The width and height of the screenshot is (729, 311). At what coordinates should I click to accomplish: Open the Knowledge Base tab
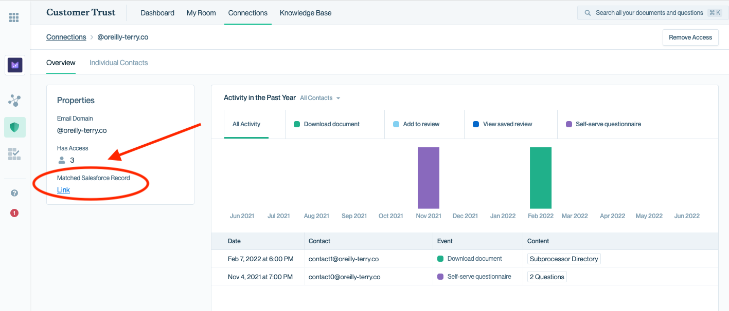pyautogui.click(x=306, y=13)
